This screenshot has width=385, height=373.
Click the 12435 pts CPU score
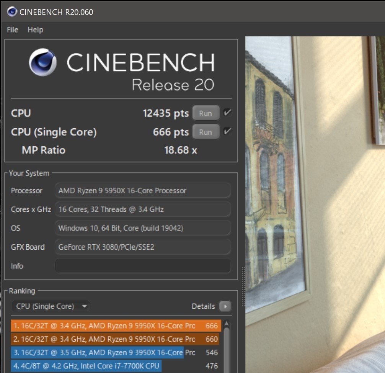pyautogui.click(x=166, y=113)
